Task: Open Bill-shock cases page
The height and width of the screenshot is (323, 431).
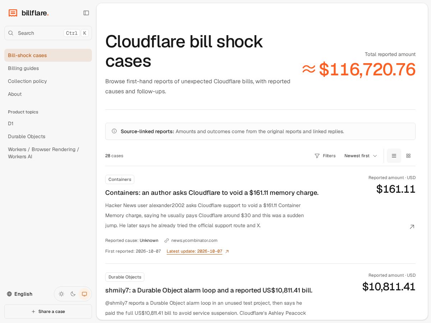Action: [48, 55]
